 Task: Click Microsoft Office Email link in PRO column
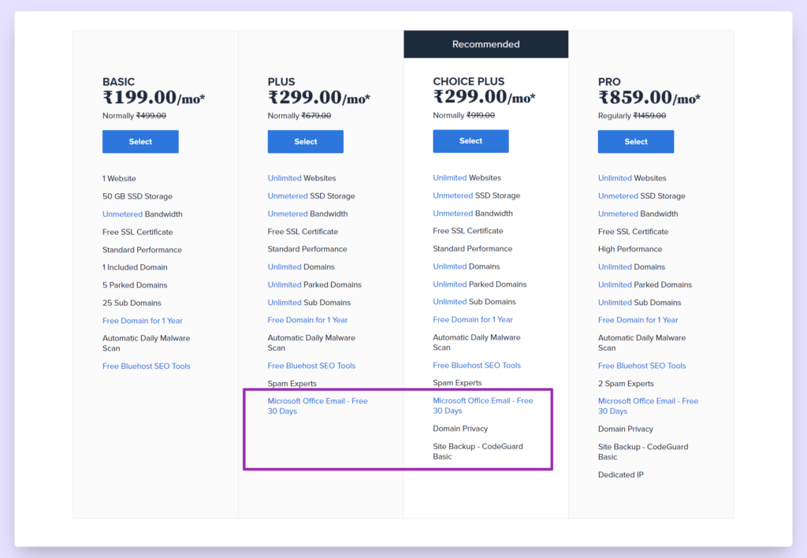[x=647, y=401]
